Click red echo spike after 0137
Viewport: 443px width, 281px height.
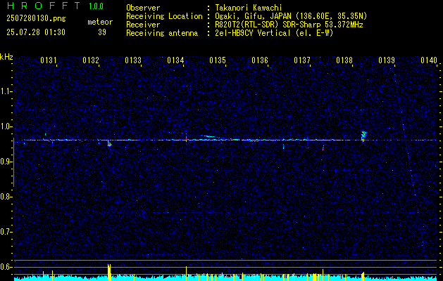323,148
